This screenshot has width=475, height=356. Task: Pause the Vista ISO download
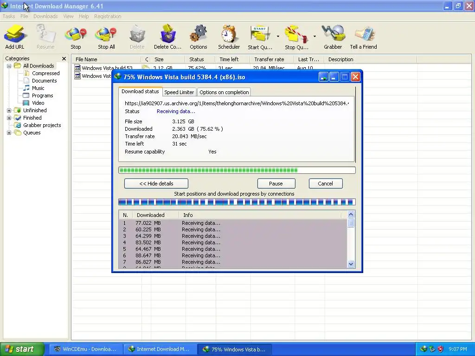[276, 184]
